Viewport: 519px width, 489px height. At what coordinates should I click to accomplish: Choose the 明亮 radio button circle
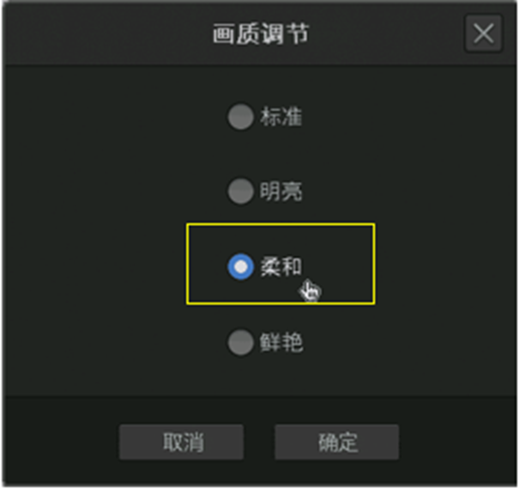(x=241, y=191)
